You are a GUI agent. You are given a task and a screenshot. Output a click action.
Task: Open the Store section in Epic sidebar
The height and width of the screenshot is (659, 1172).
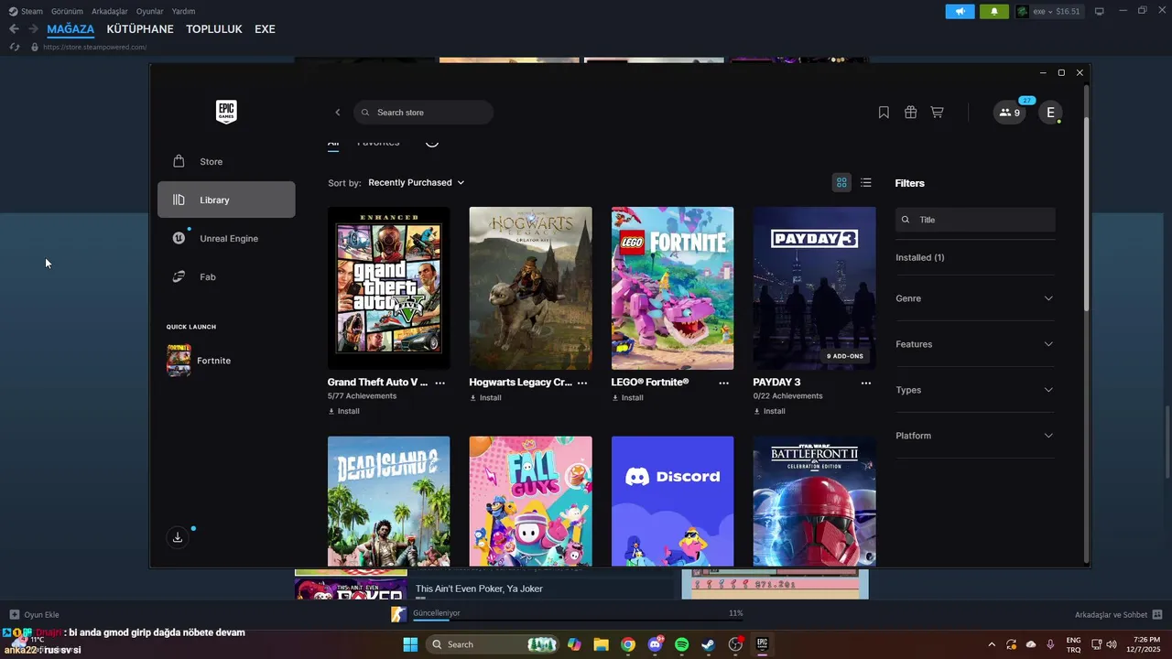[226, 161]
